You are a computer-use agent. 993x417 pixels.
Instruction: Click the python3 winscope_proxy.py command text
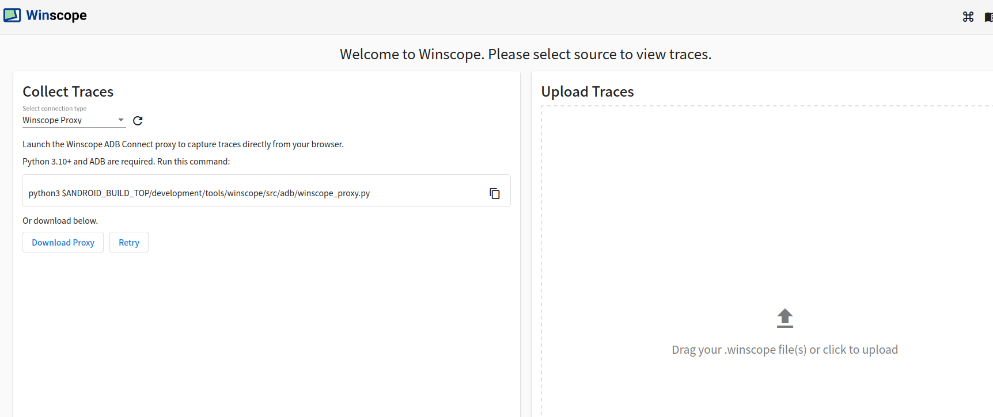click(199, 193)
